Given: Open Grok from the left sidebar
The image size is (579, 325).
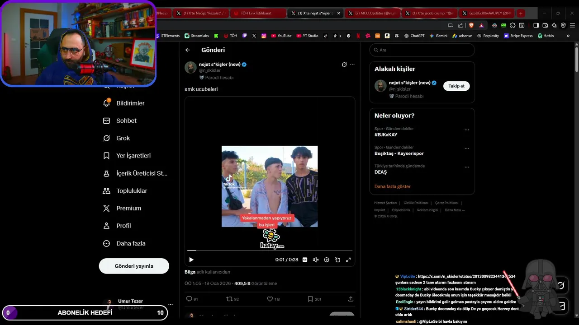Looking at the screenshot, I should coord(117,138).
